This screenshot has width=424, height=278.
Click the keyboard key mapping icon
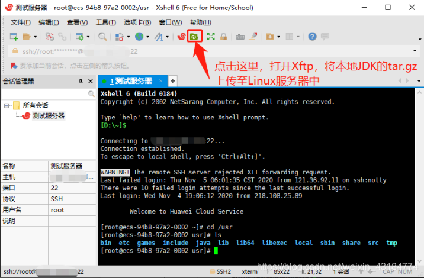(240, 37)
